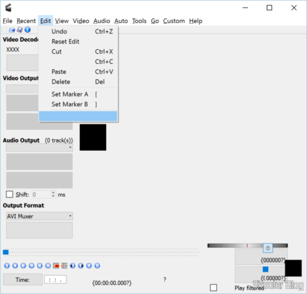The image size is (307, 294).
Task: Choose Set Marker A menu entry
Action: pyautogui.click(x=78, y=94)
